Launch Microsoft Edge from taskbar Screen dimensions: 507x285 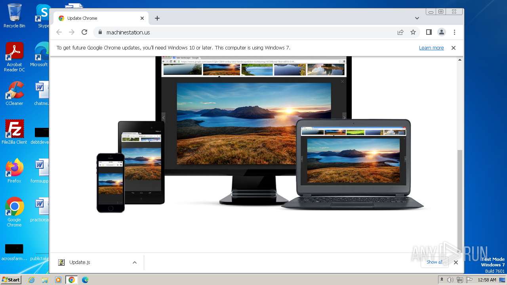85,280
